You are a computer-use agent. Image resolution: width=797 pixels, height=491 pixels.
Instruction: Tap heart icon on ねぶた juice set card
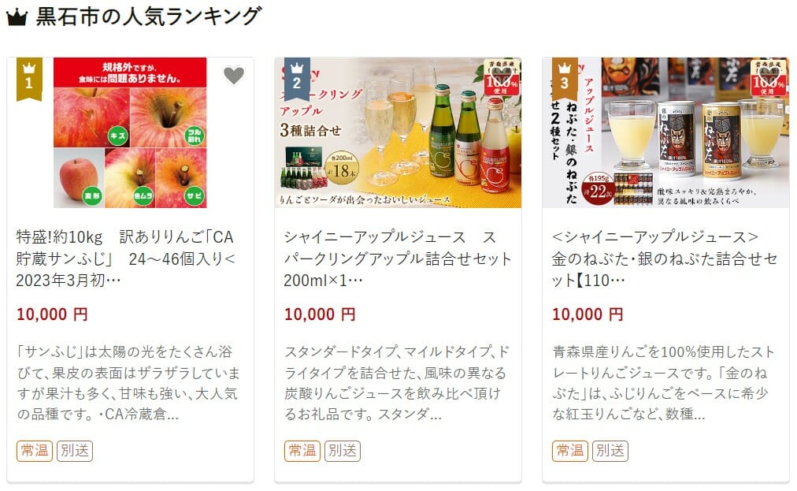pos(769,76)
